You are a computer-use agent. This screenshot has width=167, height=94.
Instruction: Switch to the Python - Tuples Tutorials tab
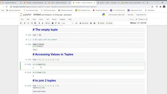coord(108,3)
